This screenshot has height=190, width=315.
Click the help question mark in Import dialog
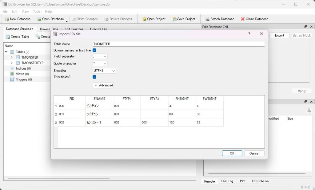click(249, 34)
